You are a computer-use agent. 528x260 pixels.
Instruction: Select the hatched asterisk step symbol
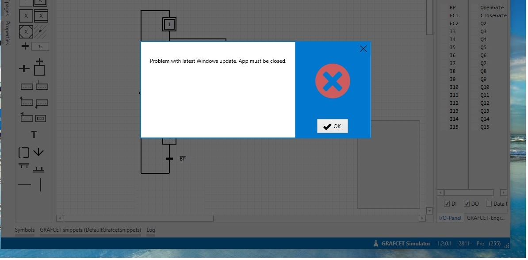point(41,32)
